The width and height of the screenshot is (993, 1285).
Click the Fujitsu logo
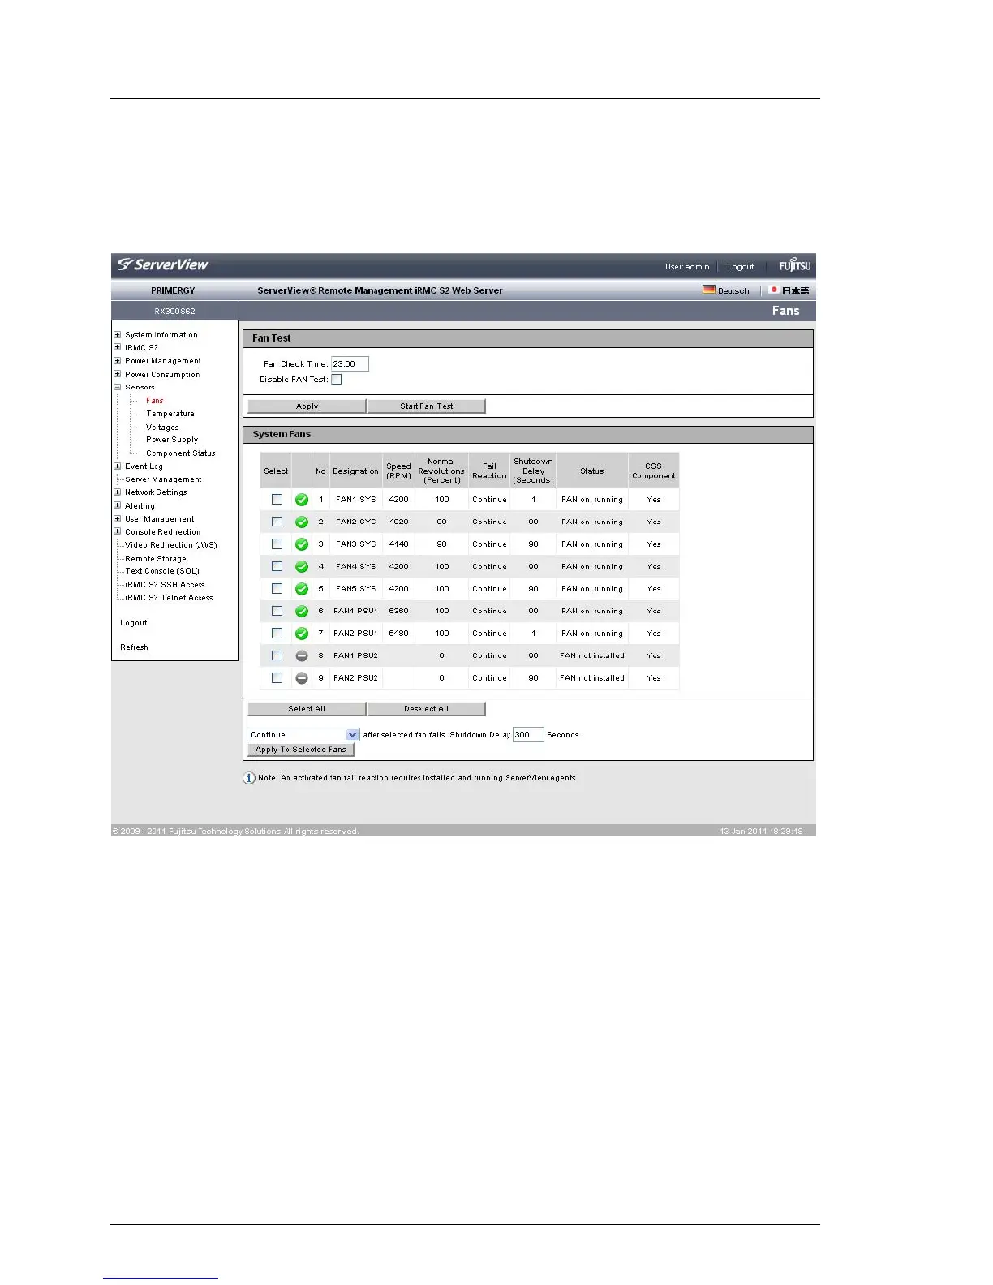coord(794,266)
